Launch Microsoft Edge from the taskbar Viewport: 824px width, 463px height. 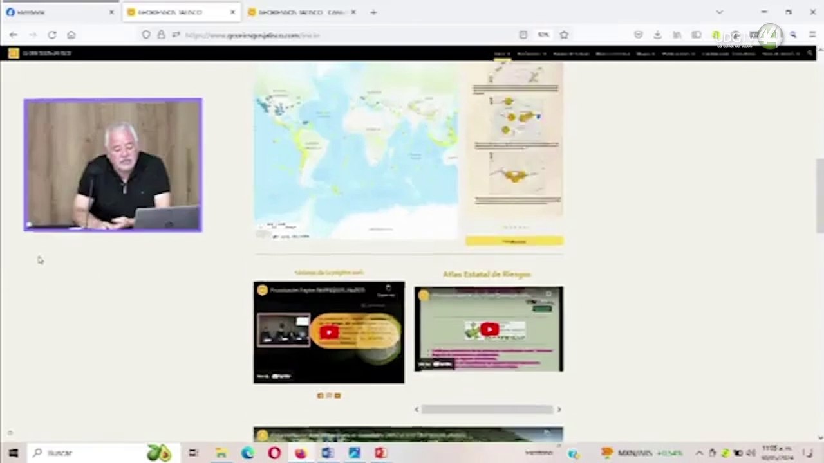pyautogui.click(x=248, y=453)
